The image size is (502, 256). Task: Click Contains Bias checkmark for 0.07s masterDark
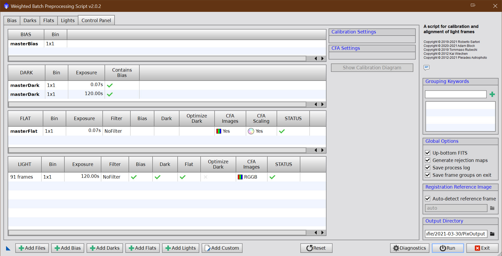(x=110, y=85)
